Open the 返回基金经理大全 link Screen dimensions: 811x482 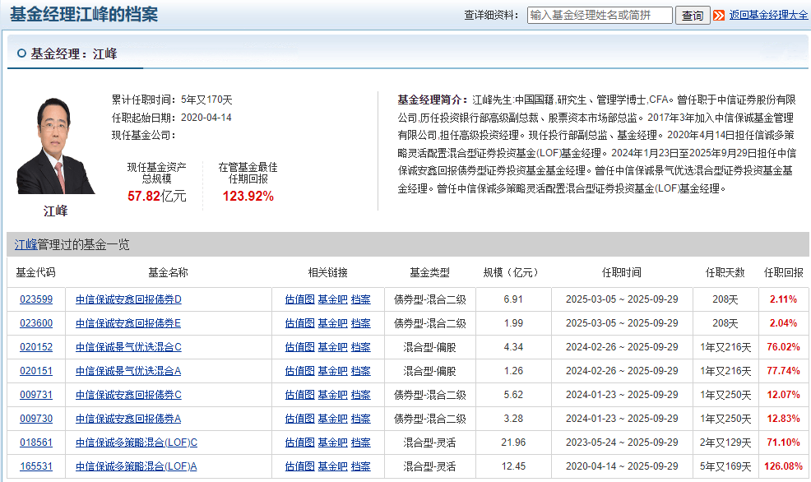pyautogui.click(x=768, y=16)
